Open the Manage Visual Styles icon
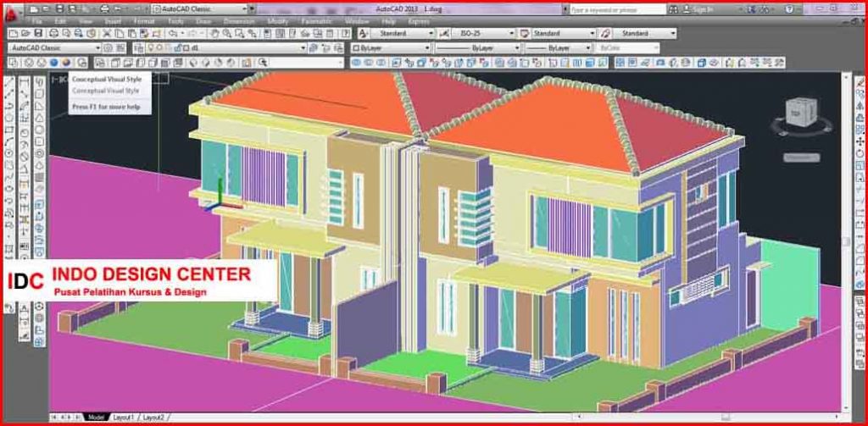868x426 pixels. click(81, 63)
